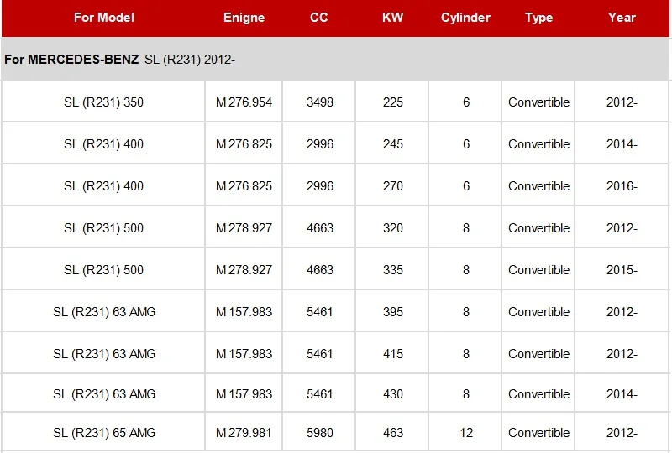Select the 'SL (R231) 350' model cell
The width and height of the screenshot is (672, 453).
click(x=103, y=102)
